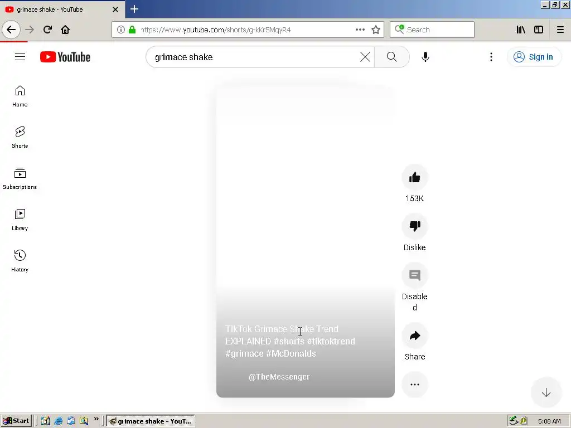Reload the current page
571x428 pixels.
point(47,30)
